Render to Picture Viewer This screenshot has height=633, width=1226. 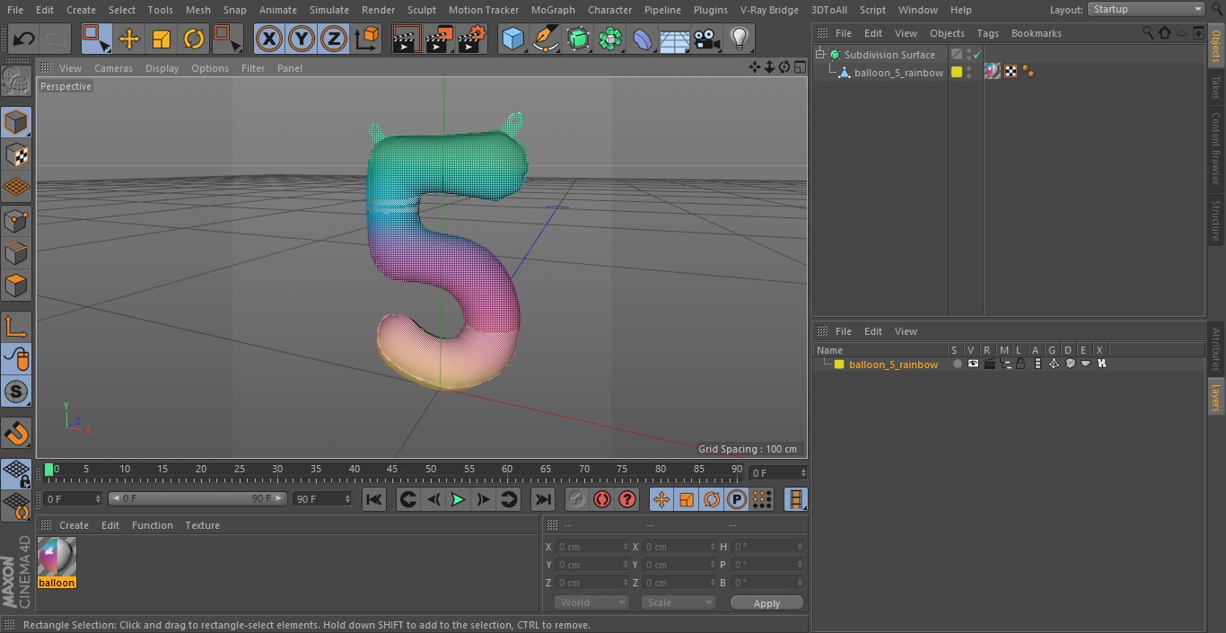point(439,39)
